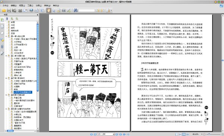This screenshot has width=224, height=136.
Task: Click the blue icon right of the menu bar
Action: (221, 6)
